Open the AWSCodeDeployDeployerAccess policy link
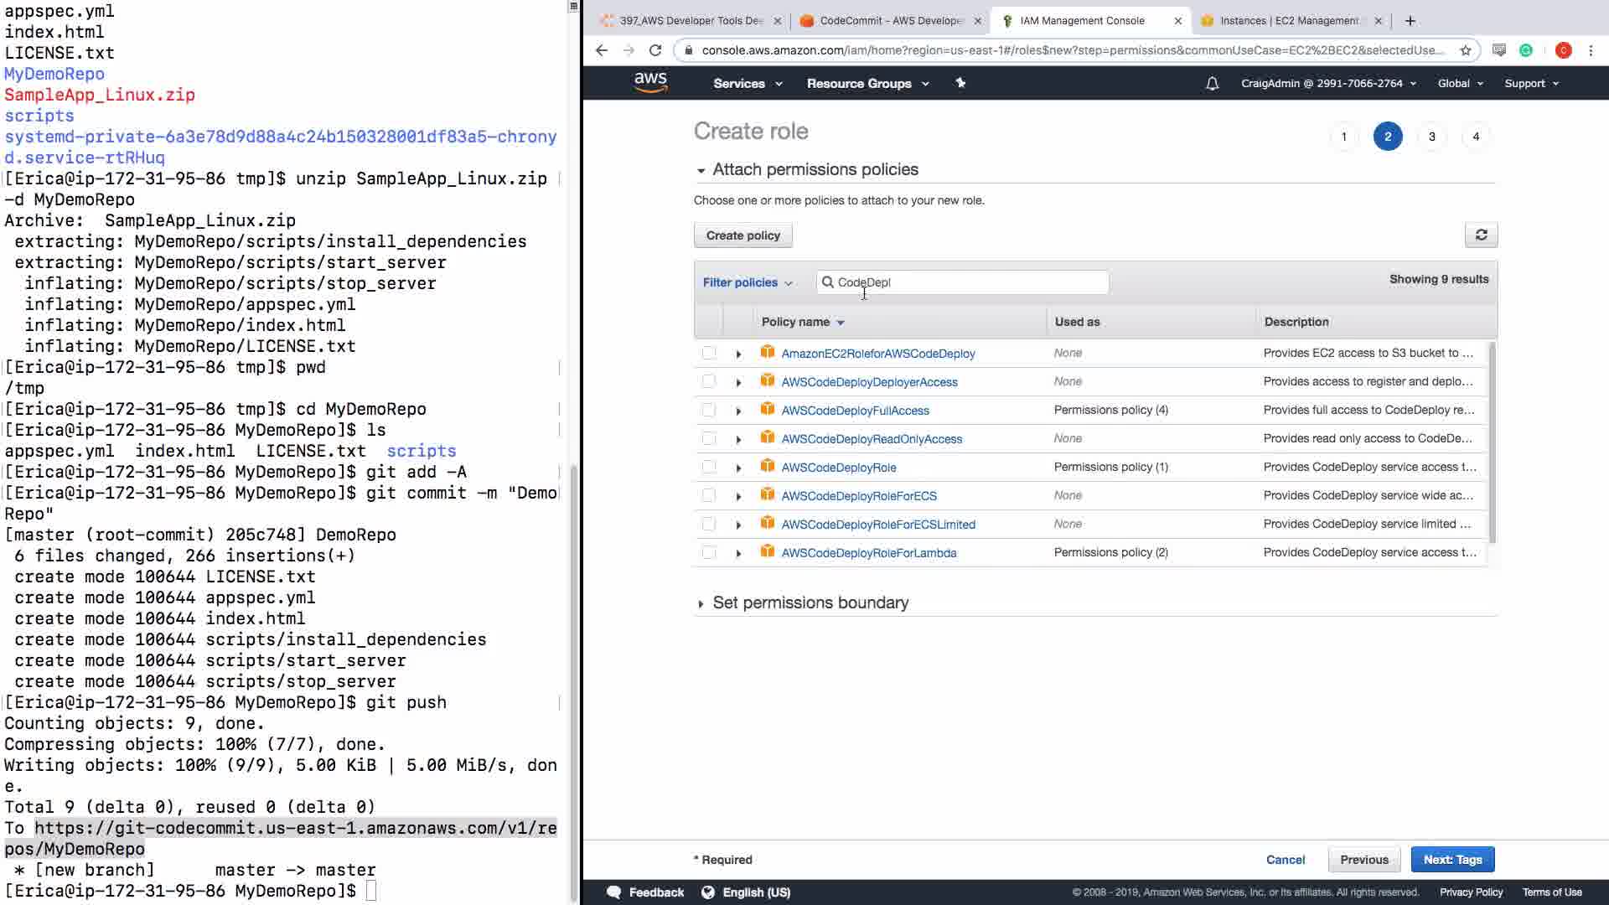This screenshot has height=905, width=1609. pyautogui.click(x=869, y=382)
